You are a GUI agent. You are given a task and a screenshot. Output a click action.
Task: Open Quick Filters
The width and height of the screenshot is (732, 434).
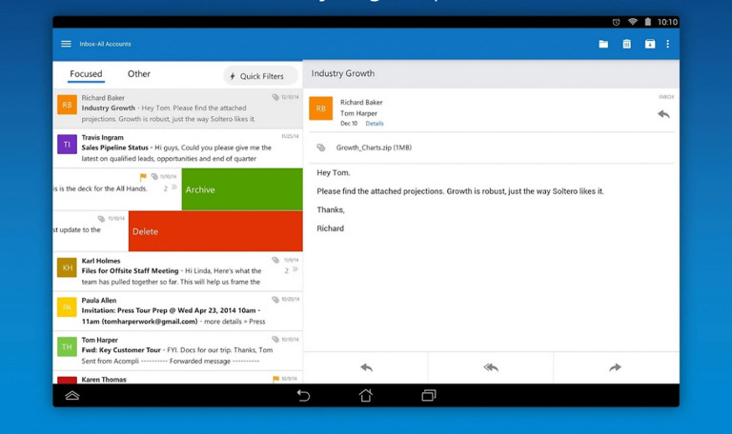pos(256,76)
